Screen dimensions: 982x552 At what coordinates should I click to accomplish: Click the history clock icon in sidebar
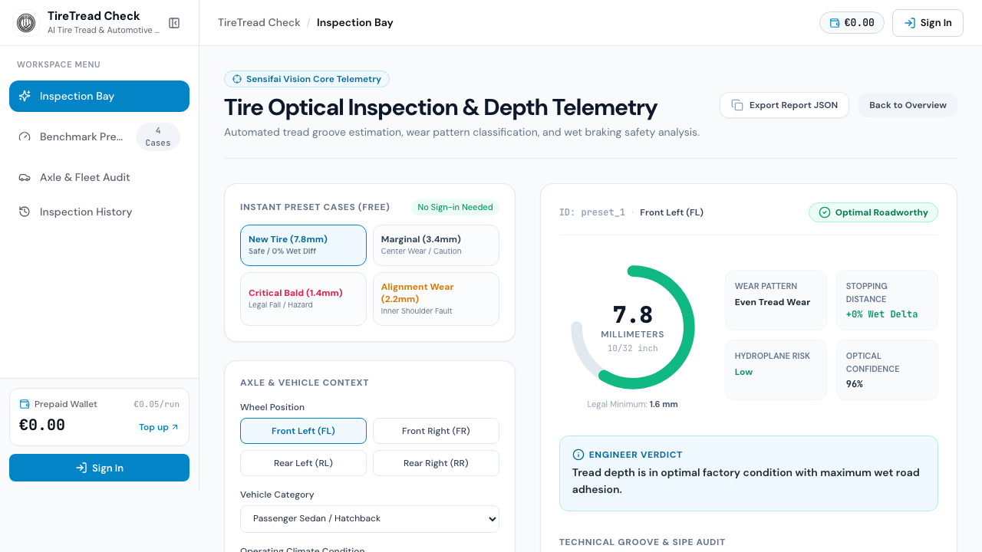click(25, 212)
